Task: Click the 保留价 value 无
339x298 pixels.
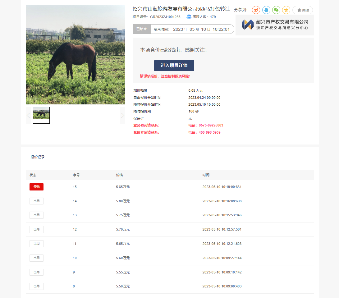Action: [190, 118]
